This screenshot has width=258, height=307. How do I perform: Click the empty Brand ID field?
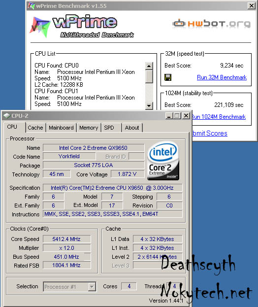click(x=136, y=157)
